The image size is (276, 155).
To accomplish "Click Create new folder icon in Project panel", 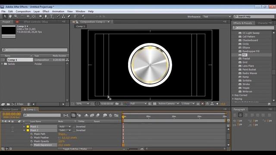I will coord(8,104).
